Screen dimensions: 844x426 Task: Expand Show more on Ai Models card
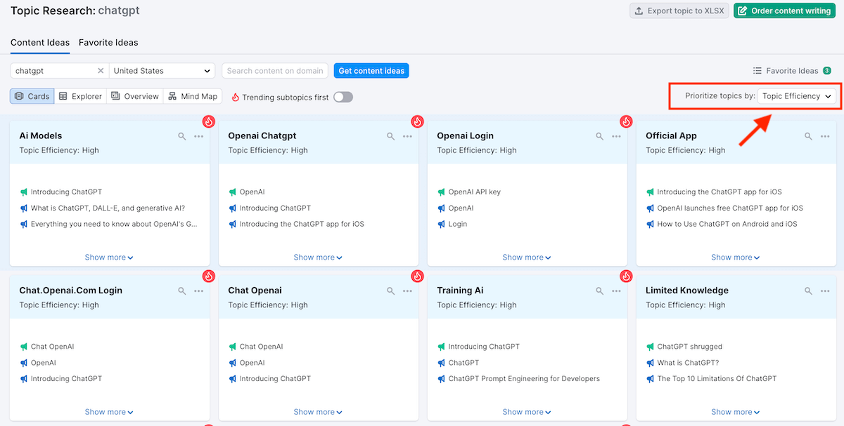(x=109, y=258)
